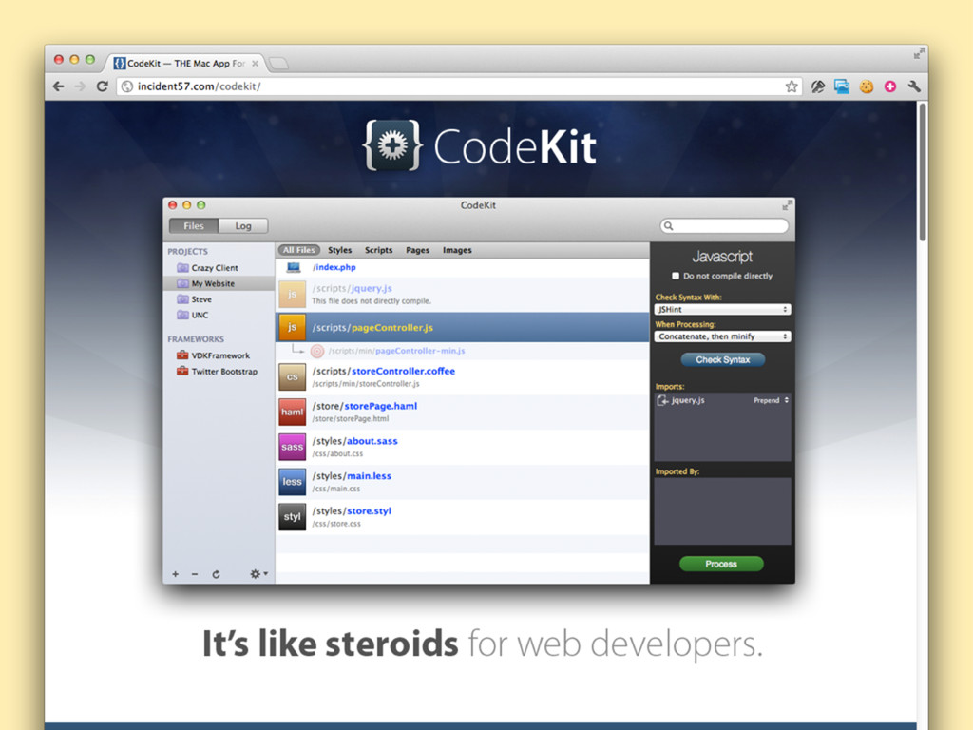This screenshot has height=730, width=973.
Task: Go back with the browser back arrow
Action: (x=58, y=86)
